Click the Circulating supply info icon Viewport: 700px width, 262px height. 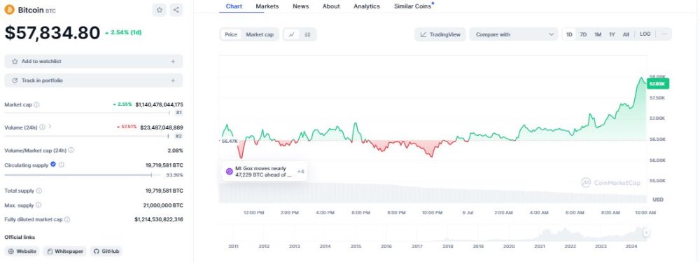coord(62,165)
